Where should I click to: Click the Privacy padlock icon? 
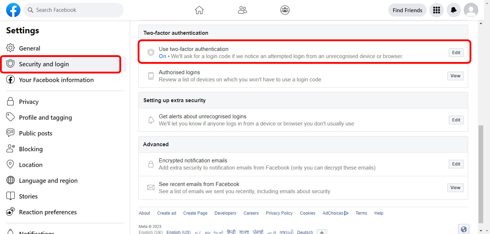pos(10,101)
